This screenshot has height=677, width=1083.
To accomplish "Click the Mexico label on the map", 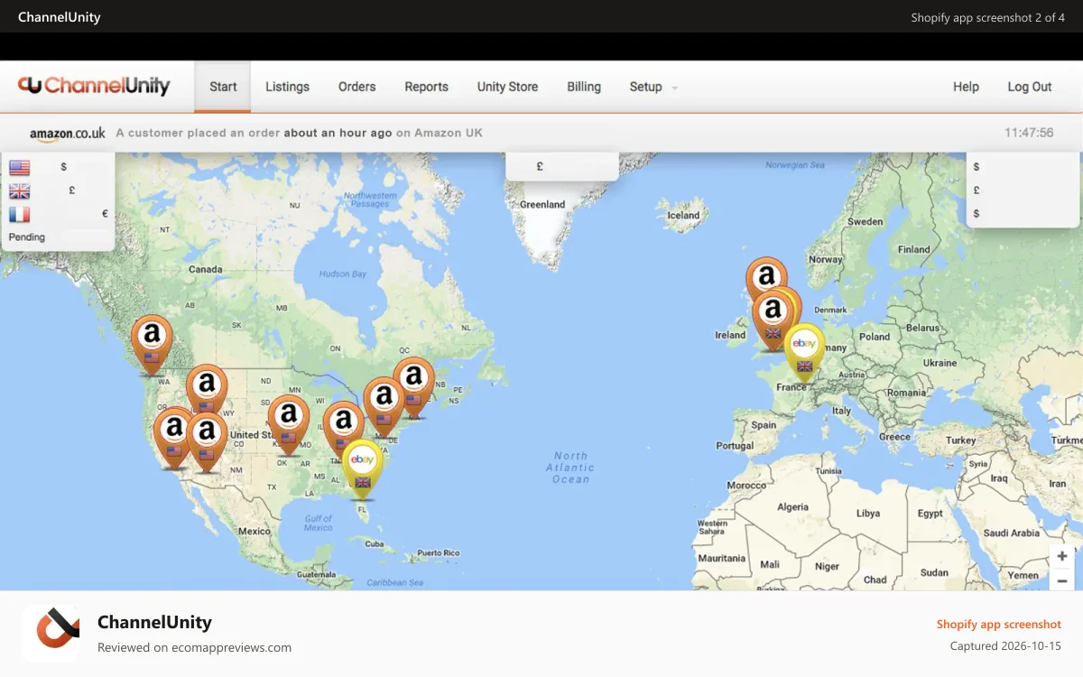I will click(254, 532).
